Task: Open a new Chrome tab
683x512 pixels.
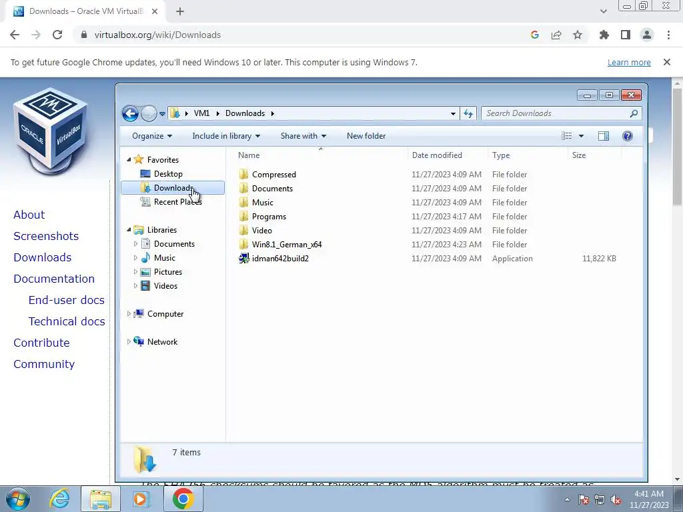Action: click(x=180, y=12)
